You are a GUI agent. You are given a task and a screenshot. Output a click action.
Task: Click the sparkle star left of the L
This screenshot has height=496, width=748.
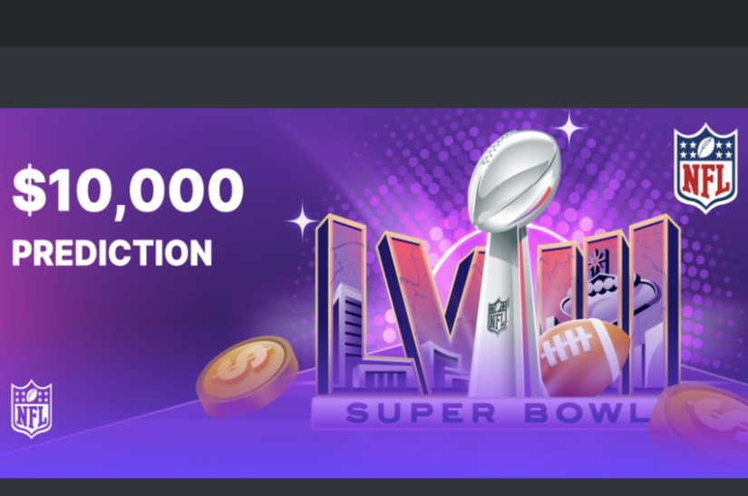(302, 221)
